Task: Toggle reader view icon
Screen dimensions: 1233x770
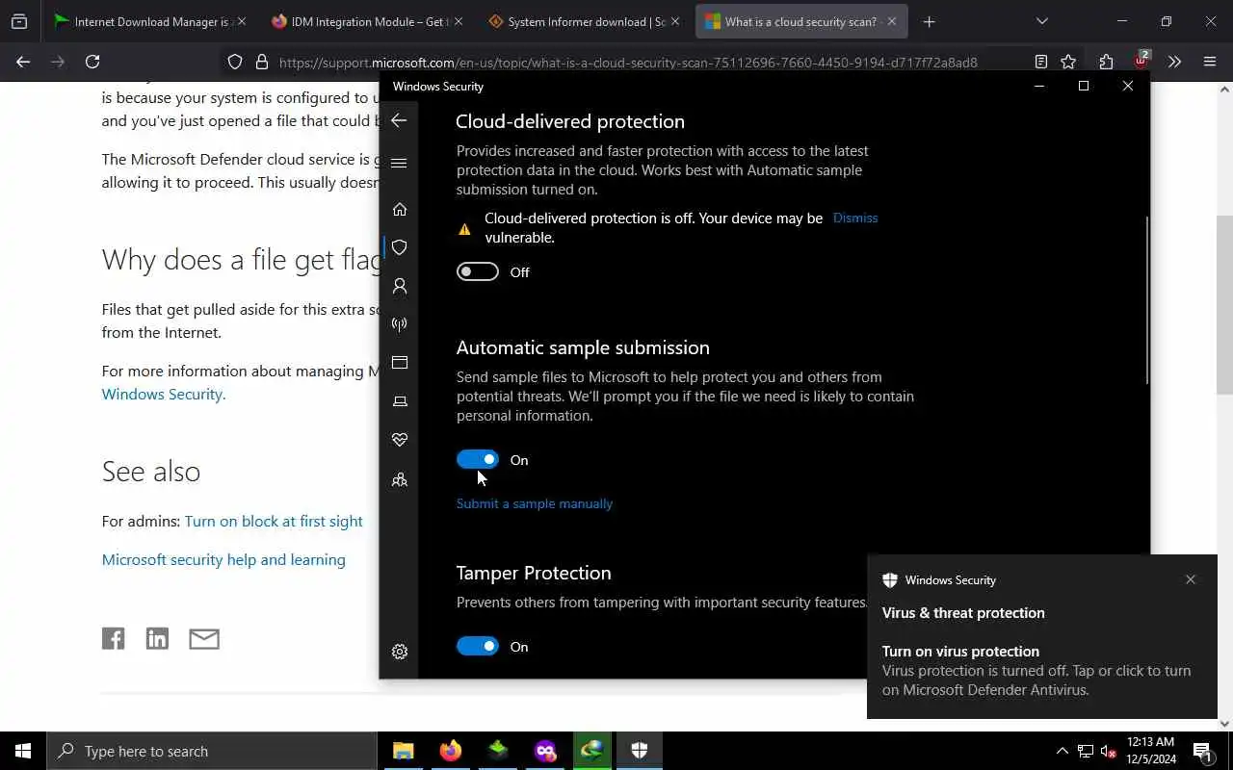Action: click(1041, 62)
